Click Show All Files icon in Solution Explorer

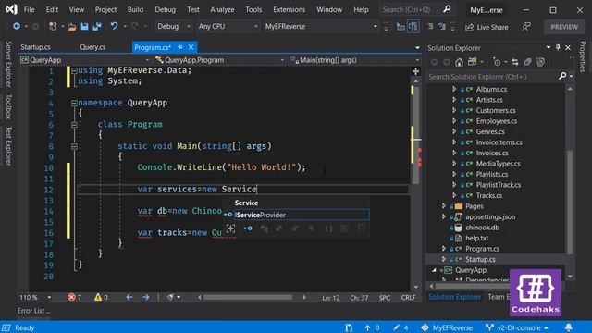coord(540,62)
